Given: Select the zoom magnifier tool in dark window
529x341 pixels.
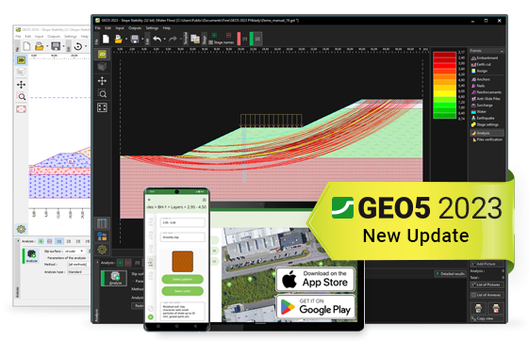Looking at the screenshot, I should point(102,93).
